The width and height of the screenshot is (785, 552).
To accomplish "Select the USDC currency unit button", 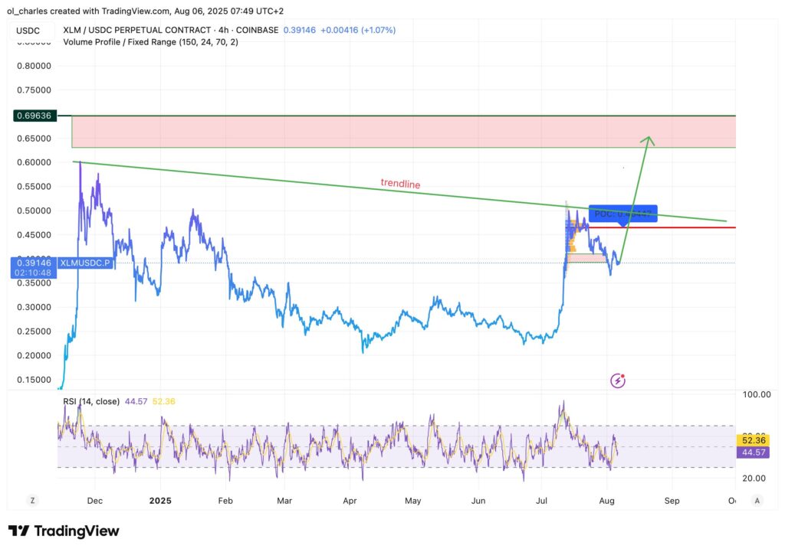I will pos(27,30).
